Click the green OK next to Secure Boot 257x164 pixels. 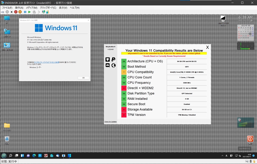click(x=124, y=104)
